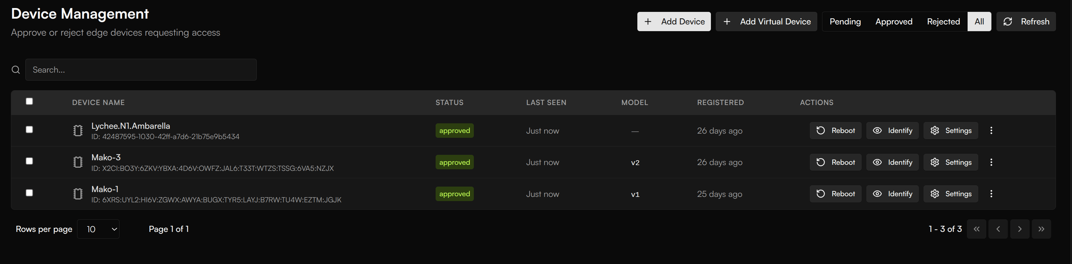Click the device chip icon for Mako-3

[78, 162]
